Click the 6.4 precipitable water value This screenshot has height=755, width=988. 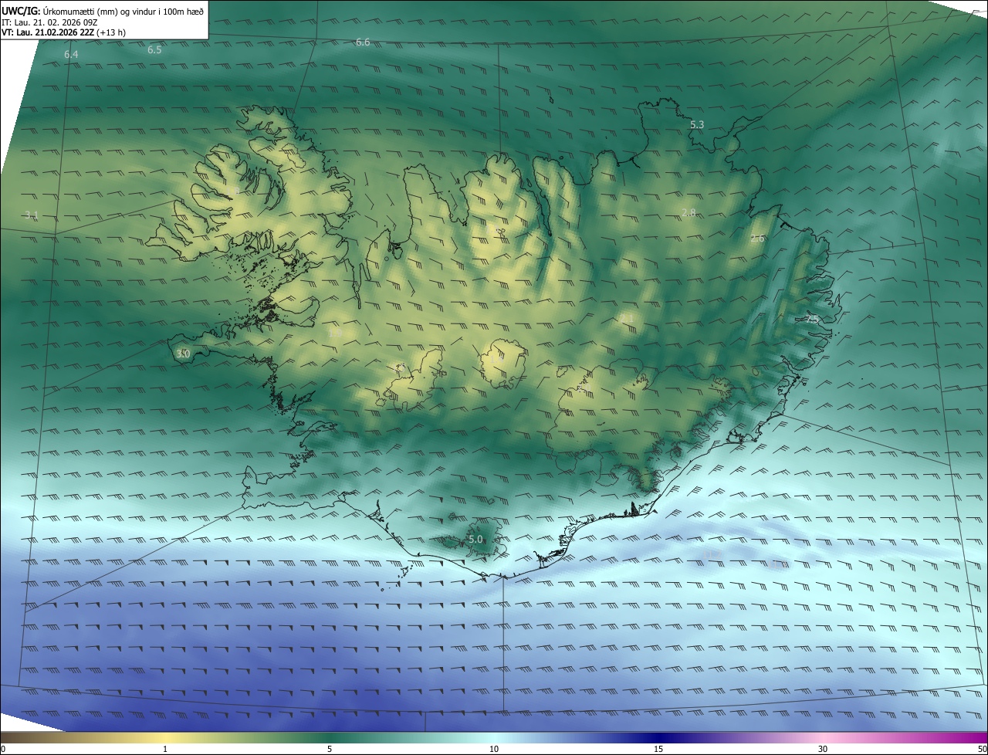(71, 55)
